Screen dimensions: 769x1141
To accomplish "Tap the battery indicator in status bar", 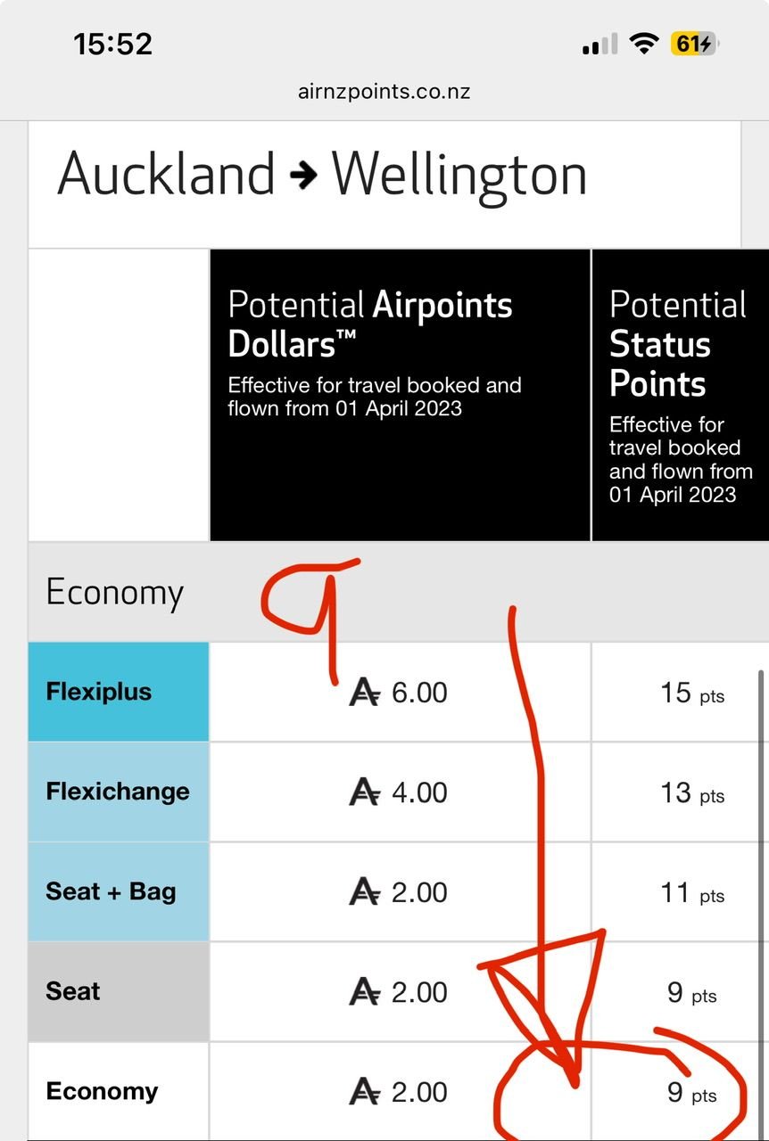I will pos(695,44).
